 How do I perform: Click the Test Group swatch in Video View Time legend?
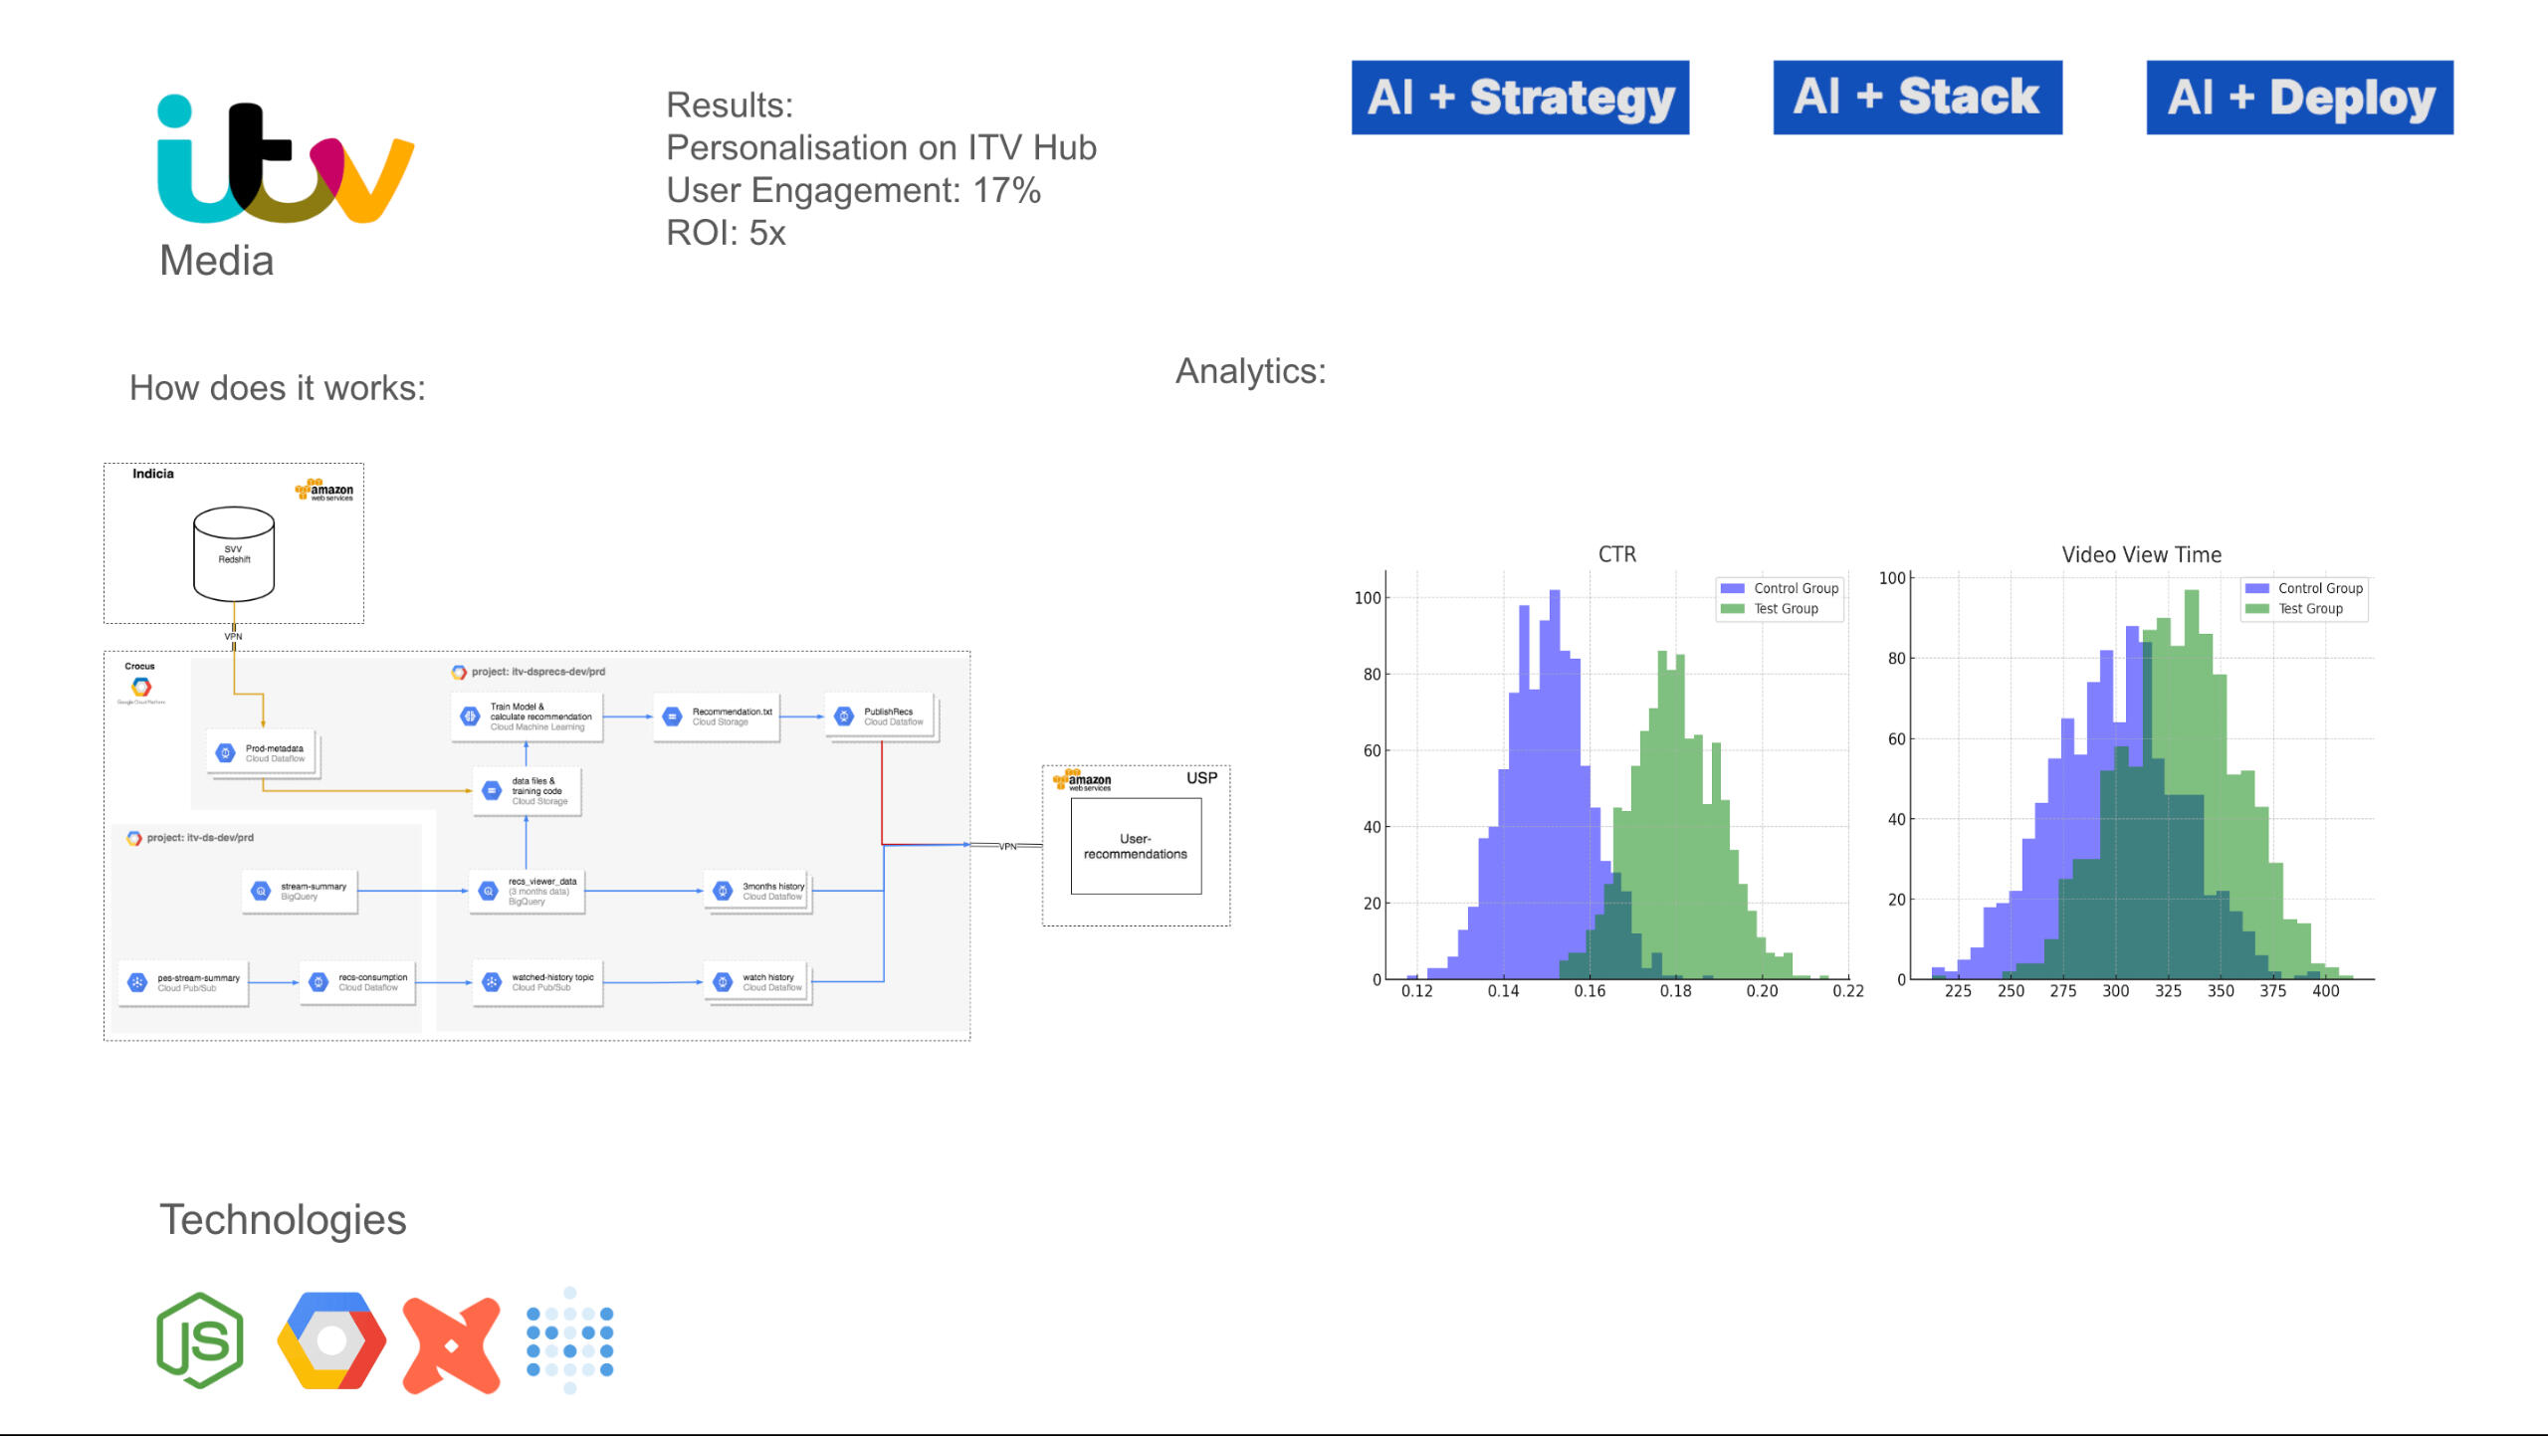(2256, 609)
